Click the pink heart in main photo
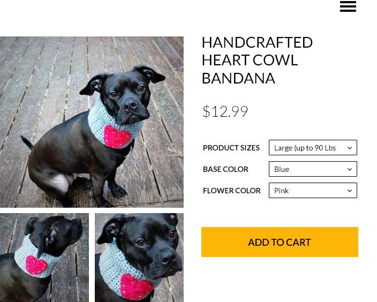Screen dimensions: 377x302 tap(117, 137)
